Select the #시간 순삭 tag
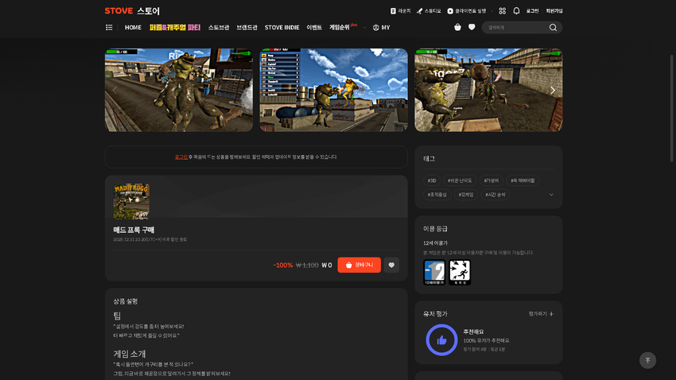This screenshot has height=380, width=676. pos(495,195)
